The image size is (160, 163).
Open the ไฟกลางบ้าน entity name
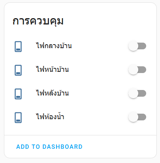tap(54, 46)
